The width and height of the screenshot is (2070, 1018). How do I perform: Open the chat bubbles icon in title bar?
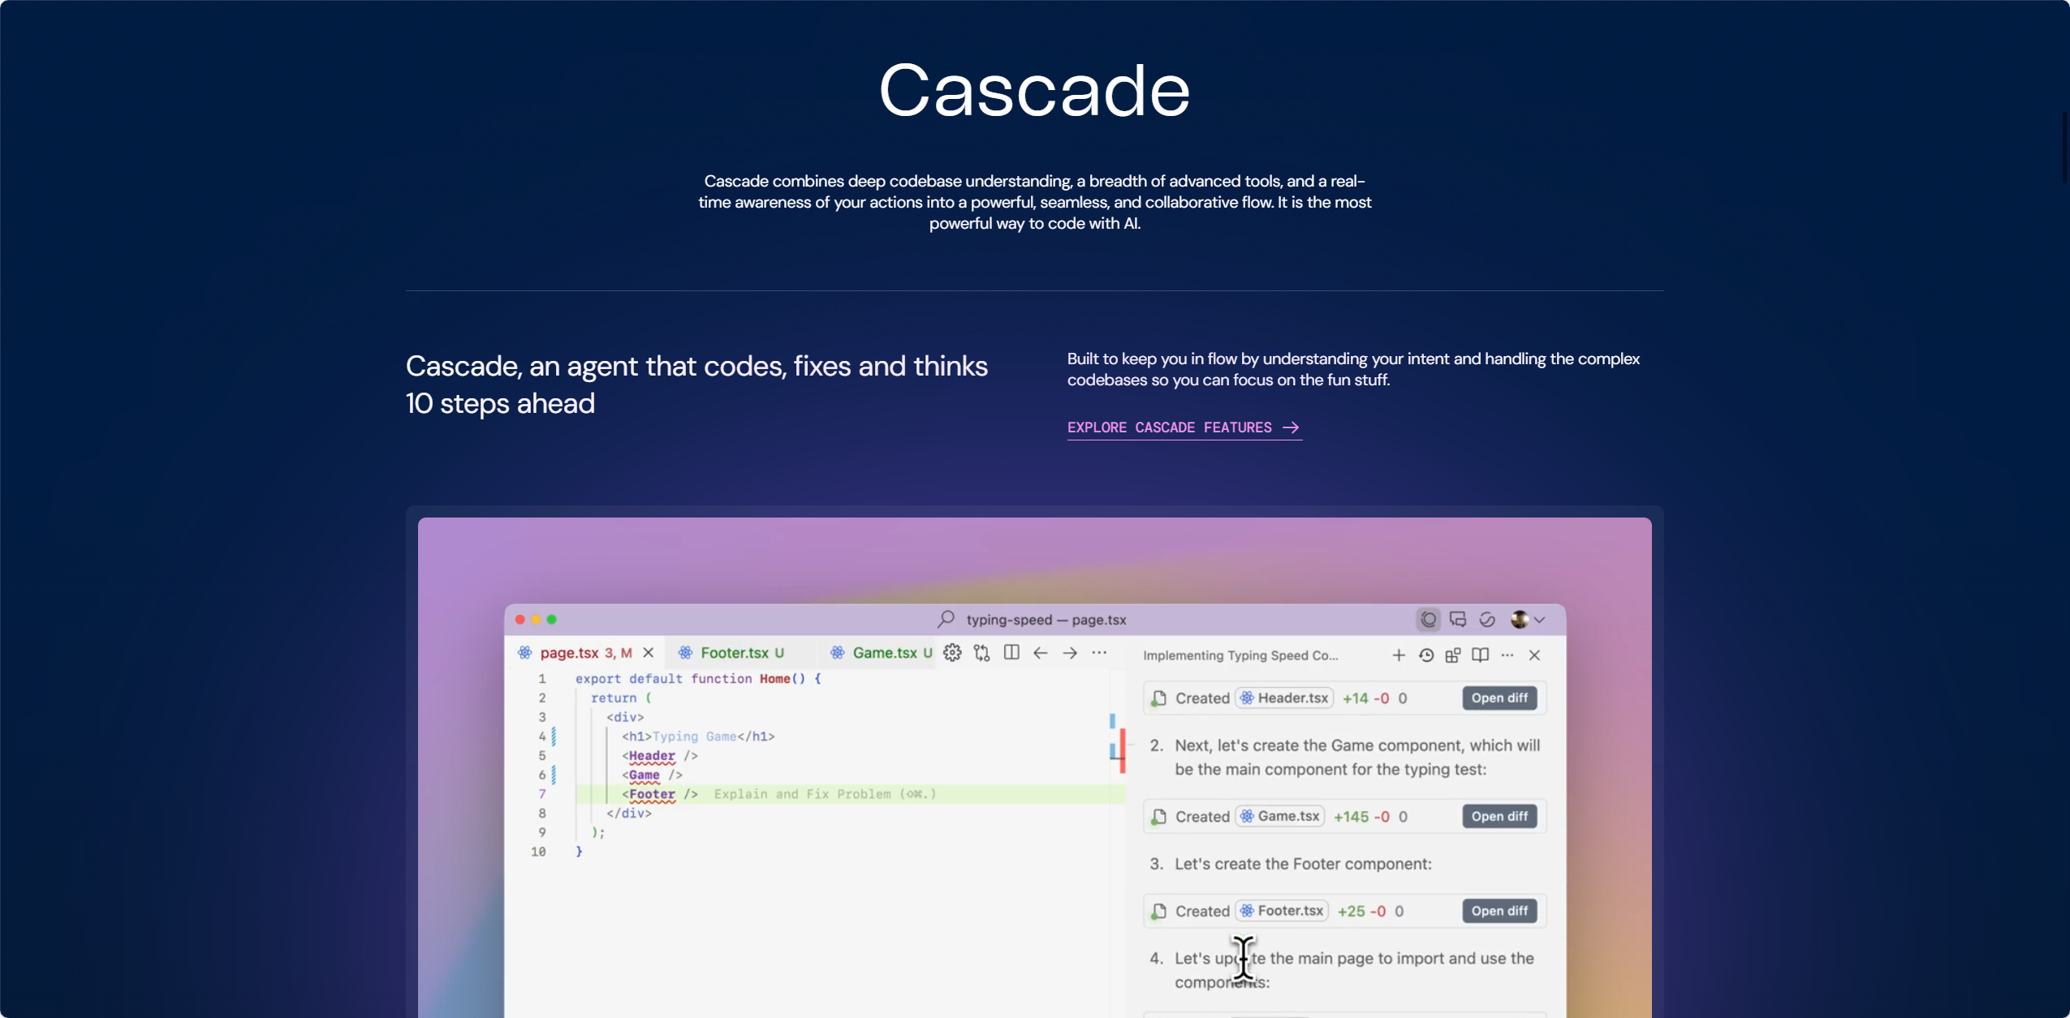(x=1458, y=620)
